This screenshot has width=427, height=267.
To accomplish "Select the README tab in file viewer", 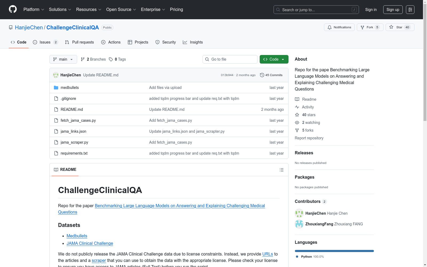I will [65, 170].
